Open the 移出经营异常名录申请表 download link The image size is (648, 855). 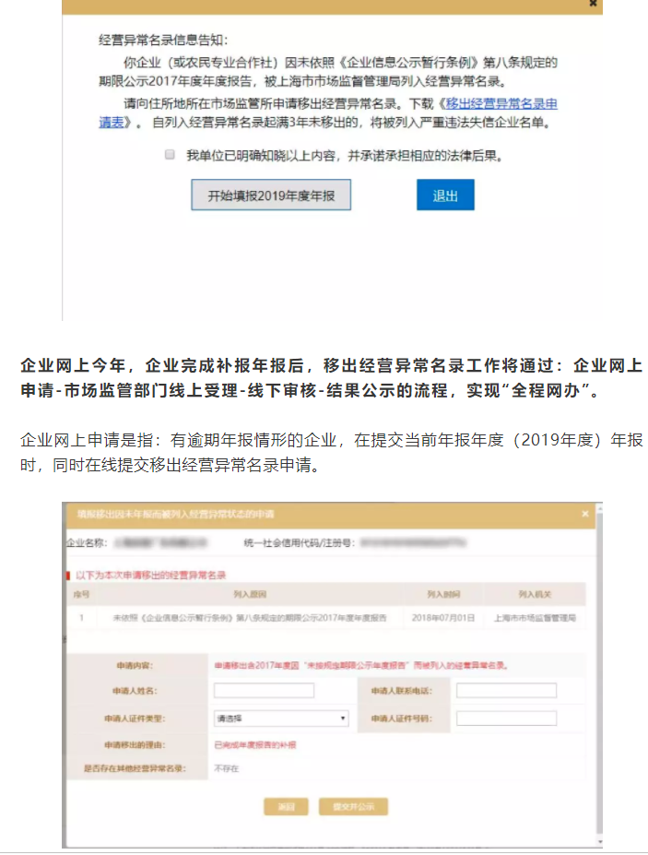498,104
